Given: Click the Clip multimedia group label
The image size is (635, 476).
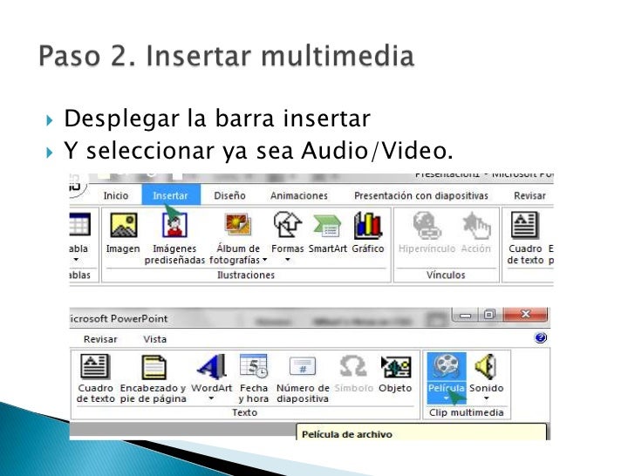Looking at the screenshot, I should [466, 412].
